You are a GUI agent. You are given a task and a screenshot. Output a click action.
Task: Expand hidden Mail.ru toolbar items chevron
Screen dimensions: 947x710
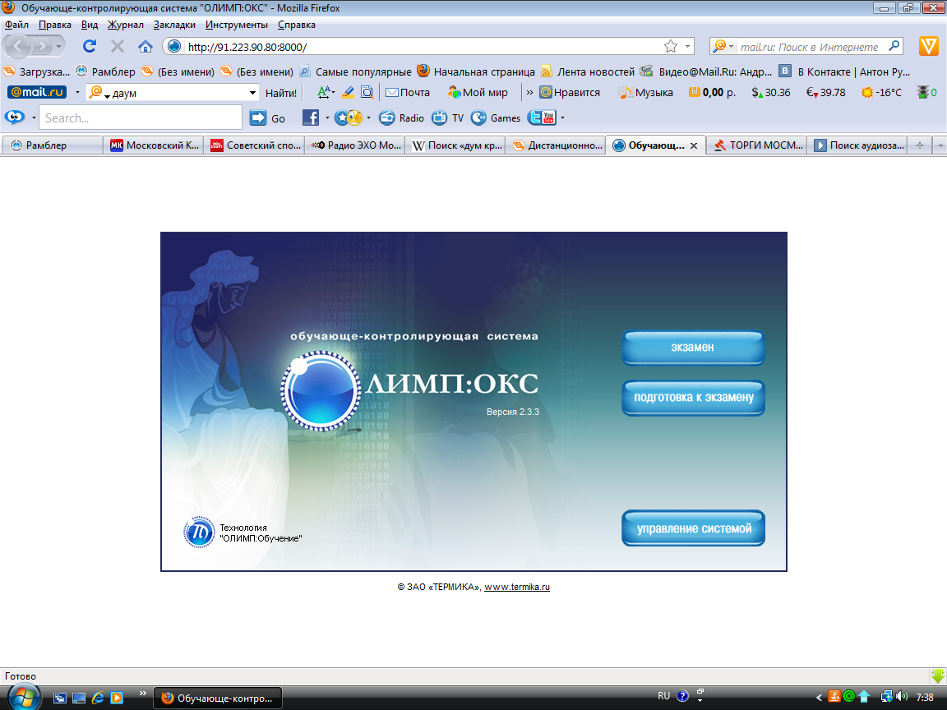coord(529,92)
